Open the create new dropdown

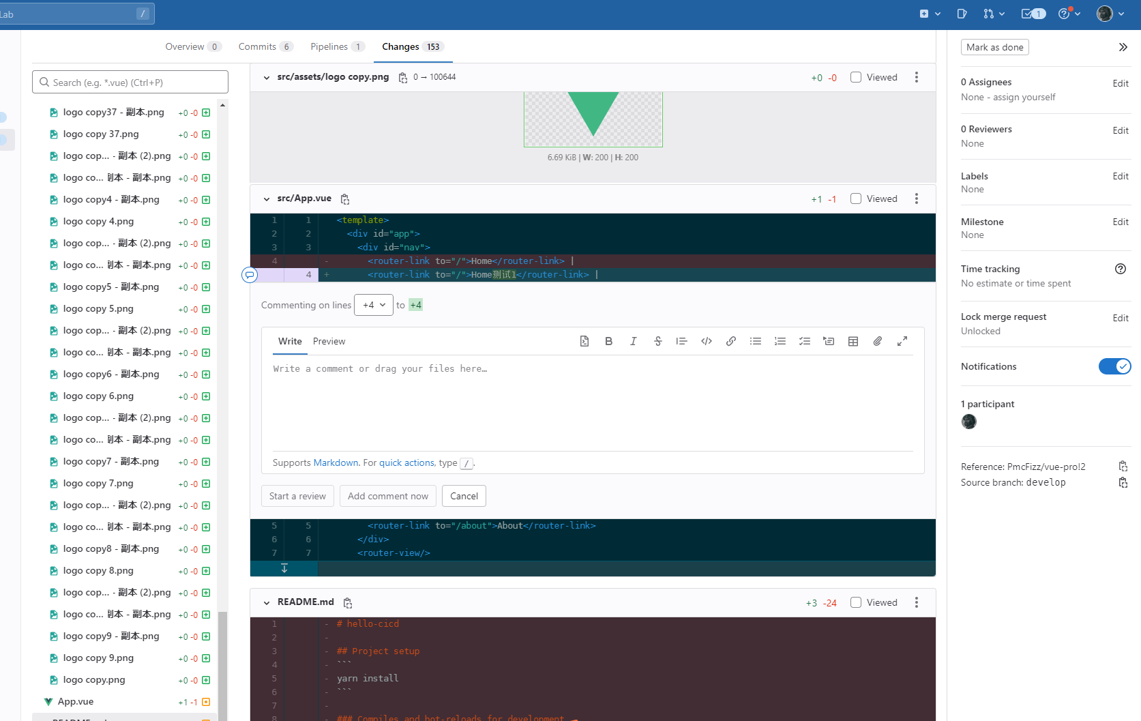click(x=930, y=14)
